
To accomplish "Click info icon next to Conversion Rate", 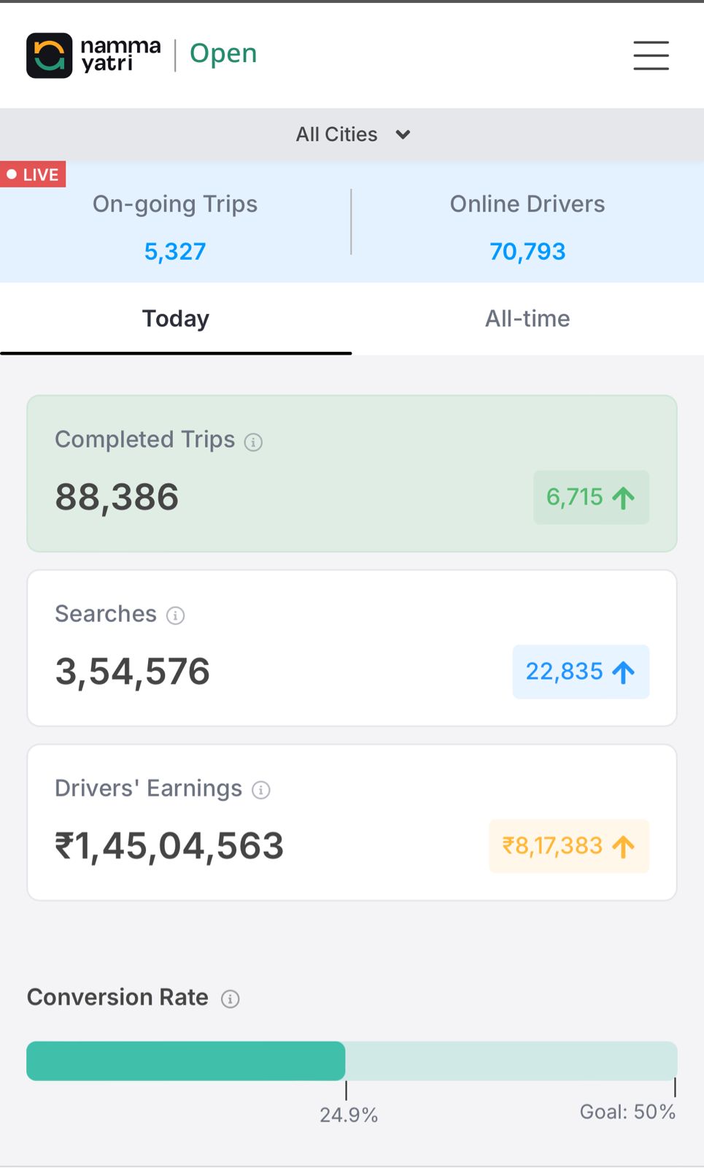I will pyautogui.click(x=230, y=999).
